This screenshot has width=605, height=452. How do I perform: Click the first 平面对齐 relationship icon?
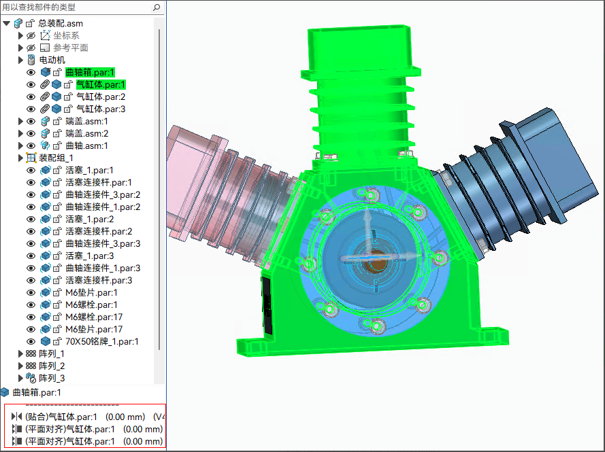(x=16, y=429)
